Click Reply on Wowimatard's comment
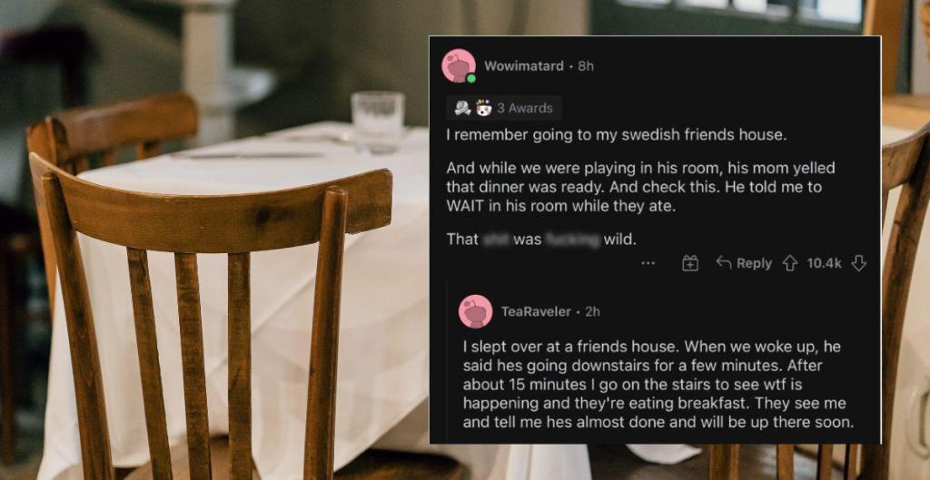This screenshot has height=480, width=930. tap(744, 263)
